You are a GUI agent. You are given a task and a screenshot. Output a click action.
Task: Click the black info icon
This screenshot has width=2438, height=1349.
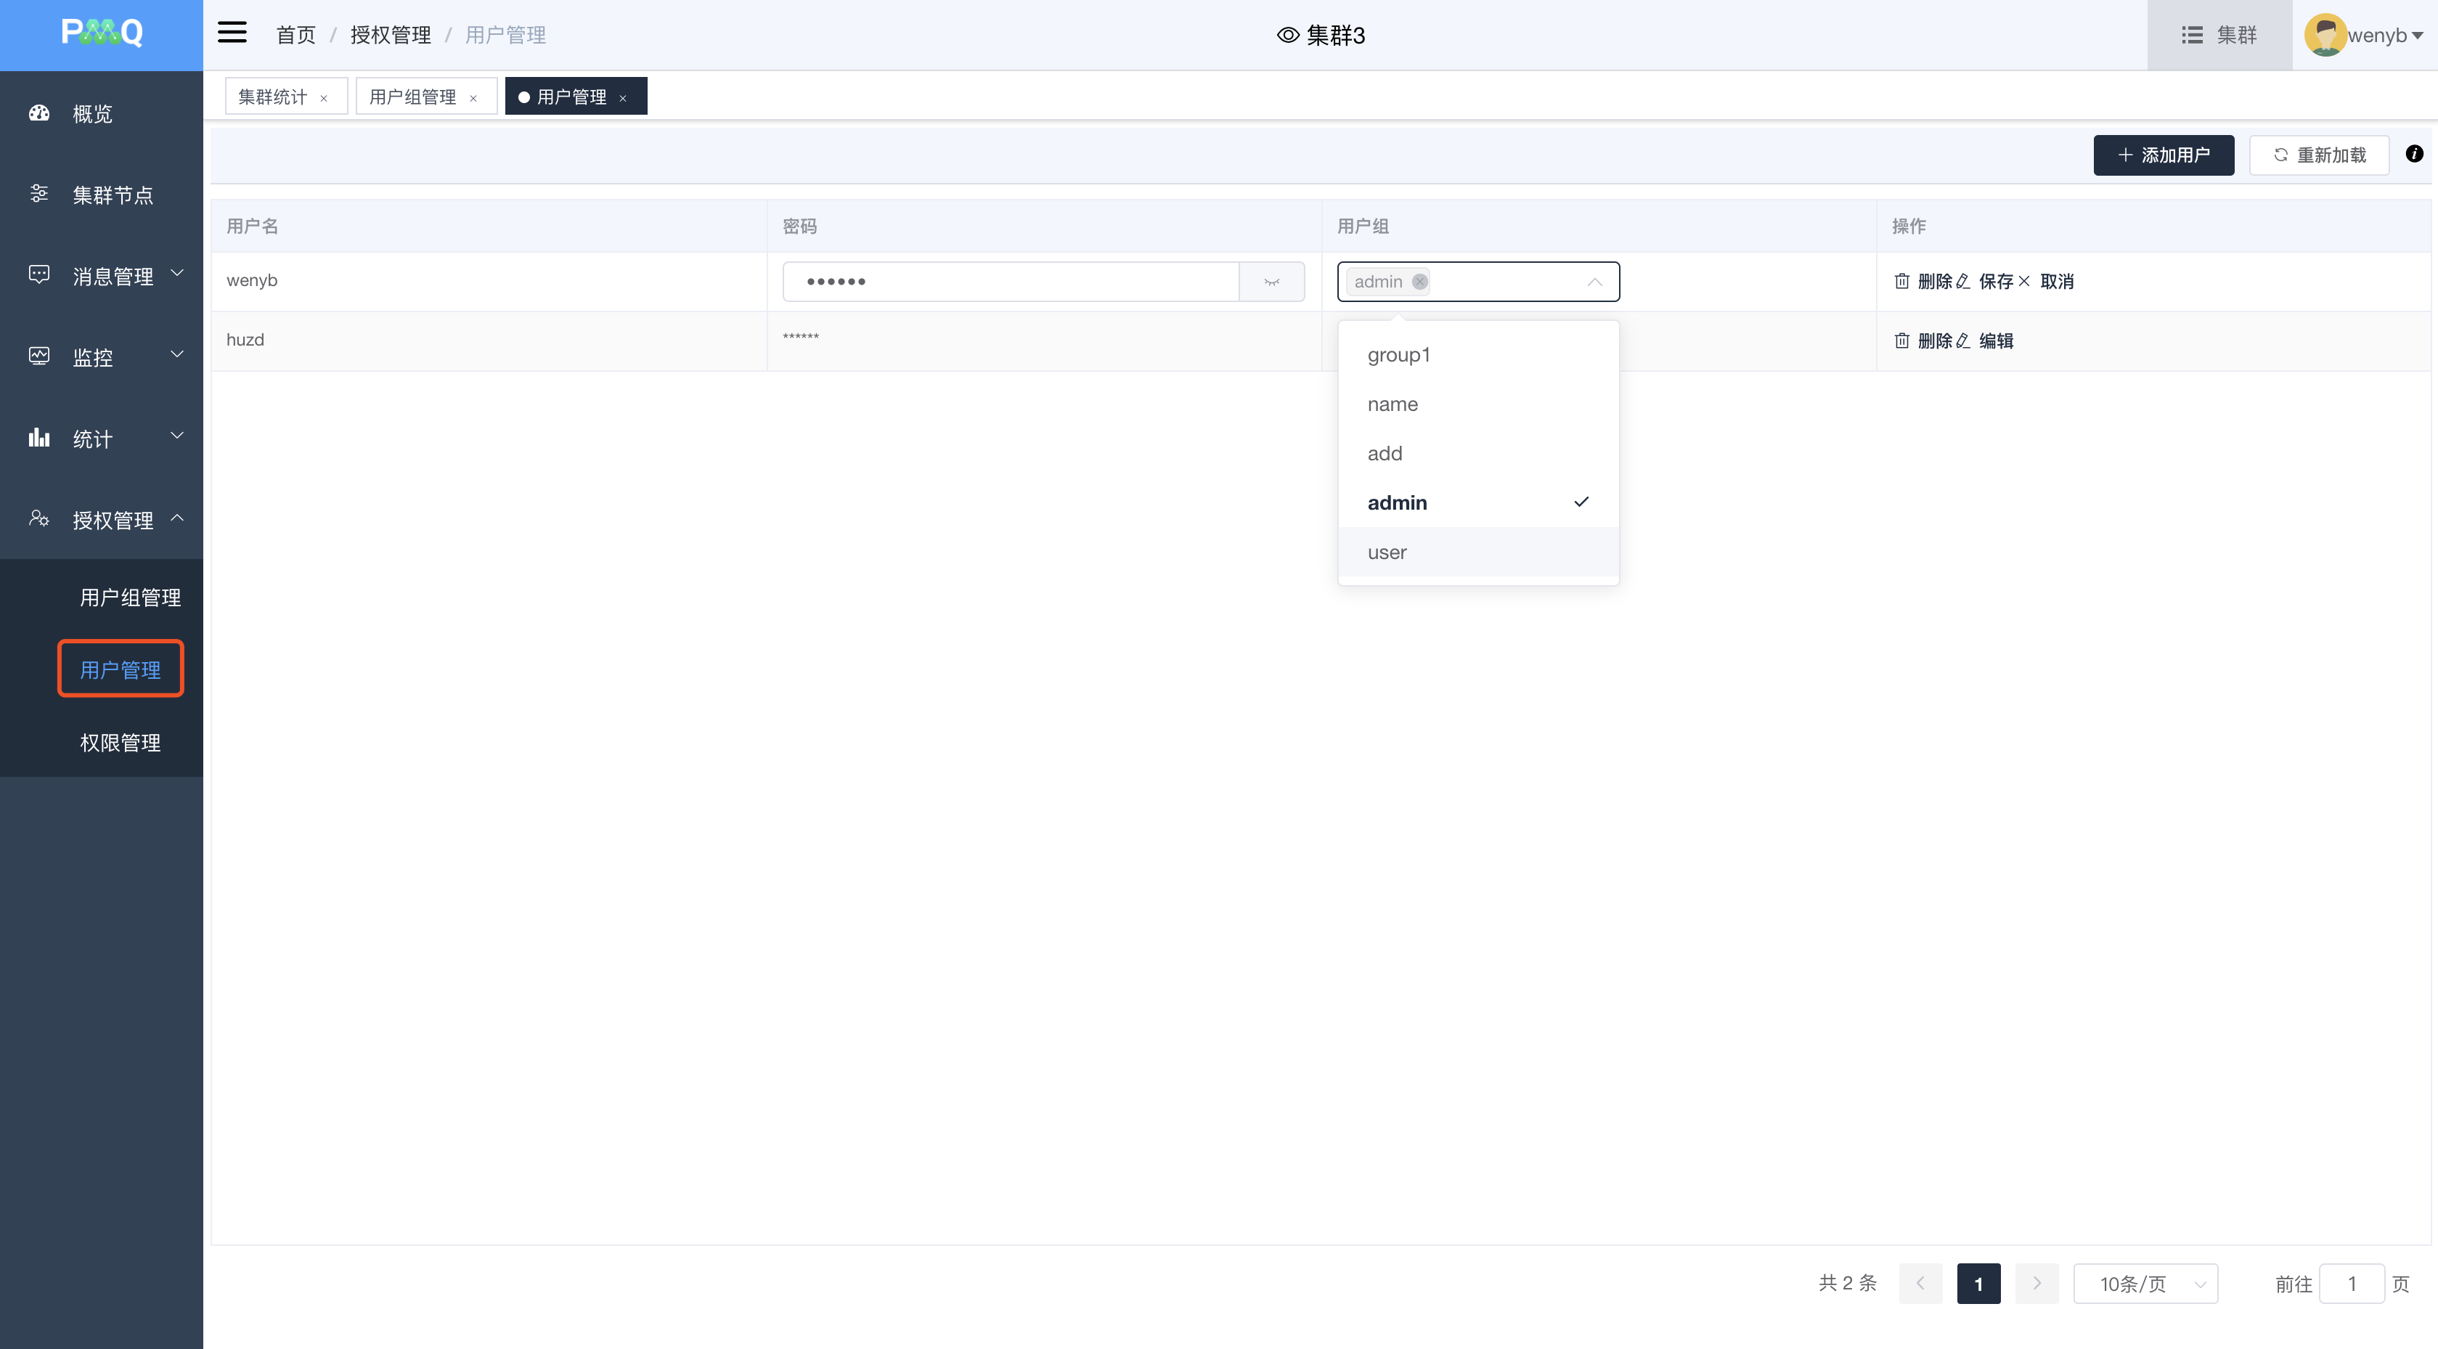(x=2413, y=155)
